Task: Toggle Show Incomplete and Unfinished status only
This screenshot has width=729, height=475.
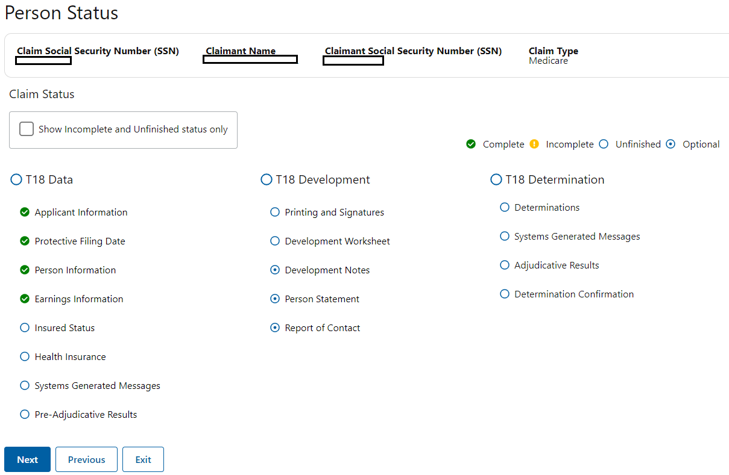Action: tap(27, 129)
